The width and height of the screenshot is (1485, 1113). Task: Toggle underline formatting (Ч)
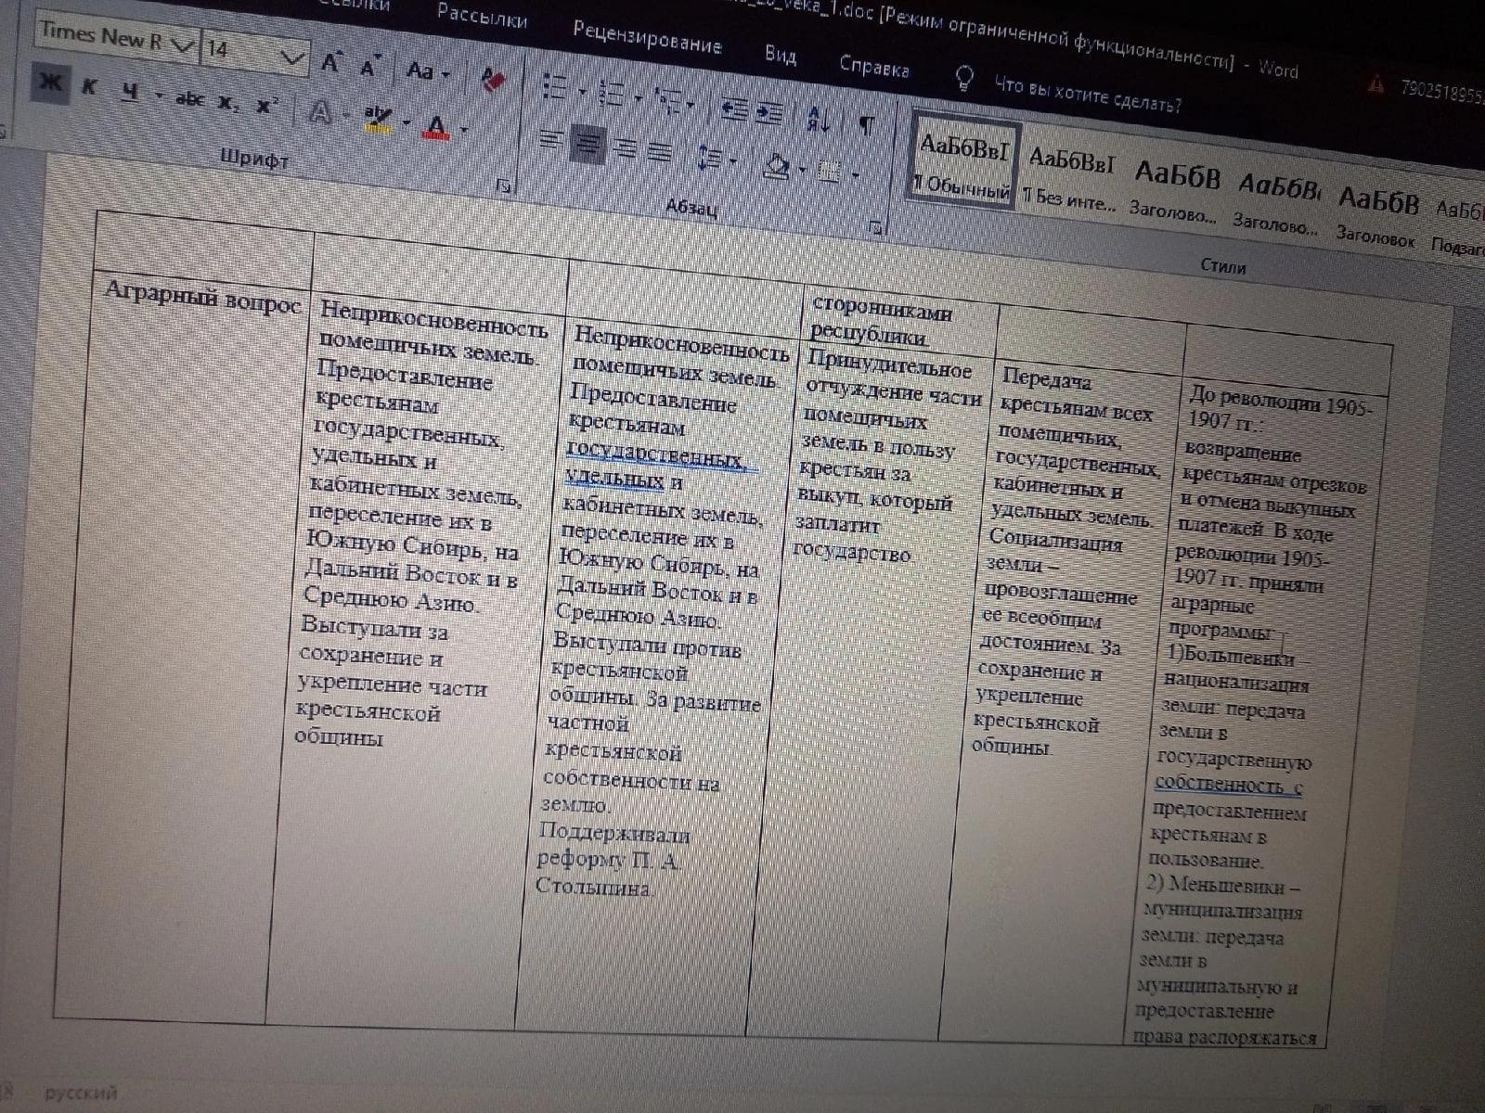pos(131,92)
